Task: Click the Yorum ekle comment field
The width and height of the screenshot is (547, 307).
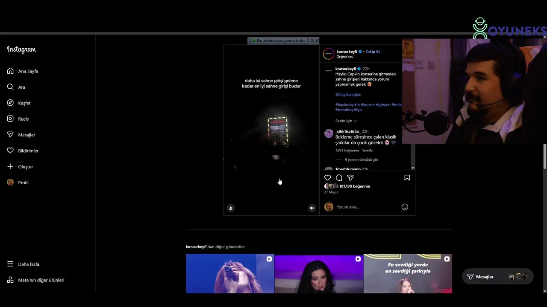Action: [x=367, y=207]
